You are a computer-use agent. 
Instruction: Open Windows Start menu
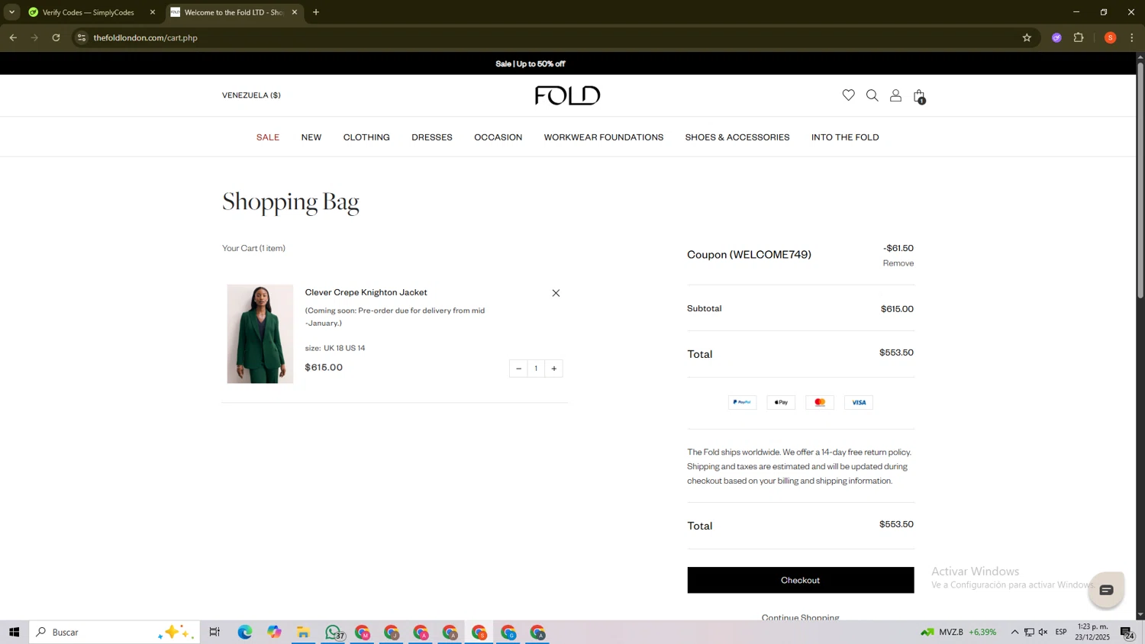pos(14,632)
